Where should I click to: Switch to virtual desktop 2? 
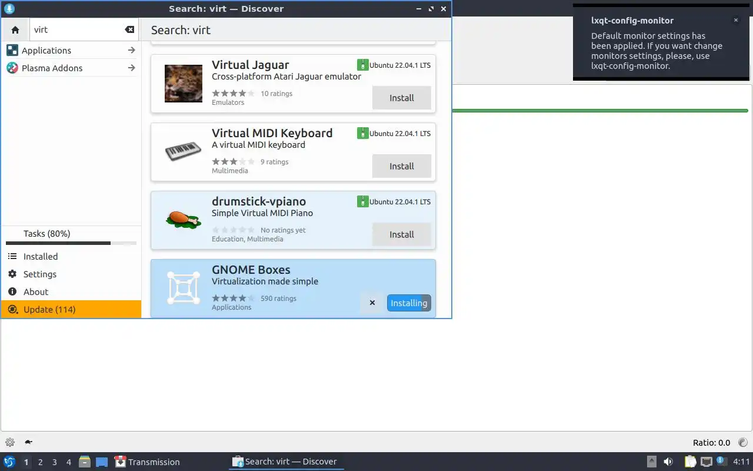(40, 462)
